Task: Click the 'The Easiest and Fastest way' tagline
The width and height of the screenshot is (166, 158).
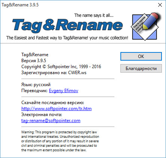Action: tap(67, 38)
